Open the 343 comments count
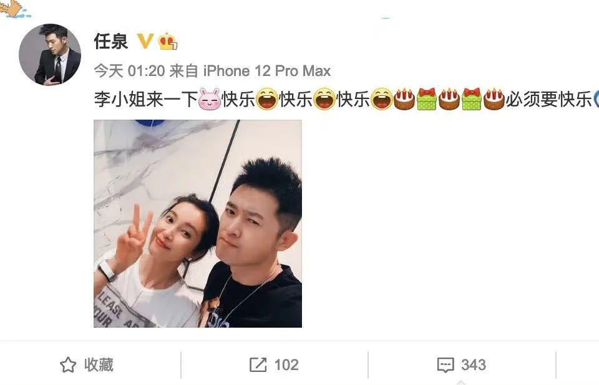599x385 pixels. pyautogui.click(x=474, y=365)
